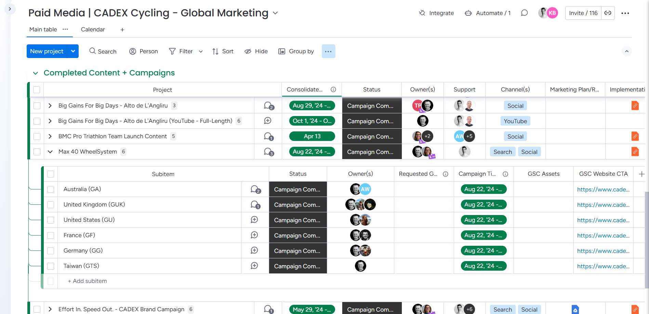The width and height of the screenshot is (649, 314).
Task: Switch to Main table tab
Action: (43, 29)
